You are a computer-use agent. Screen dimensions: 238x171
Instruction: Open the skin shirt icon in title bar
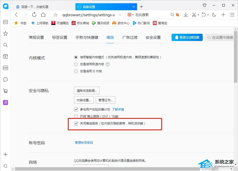(205, 5)
